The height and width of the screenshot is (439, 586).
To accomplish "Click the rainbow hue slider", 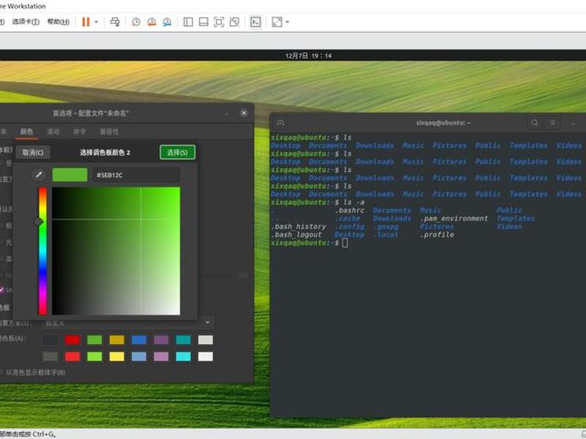I will pos(43,251).
